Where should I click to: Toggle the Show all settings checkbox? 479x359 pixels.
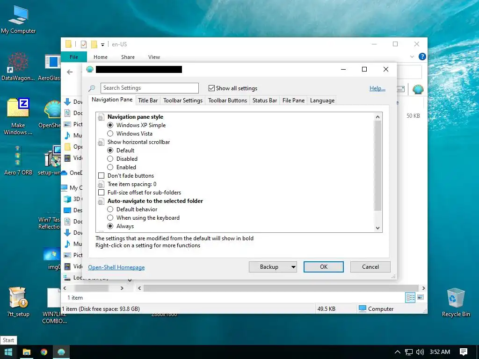coord(211,88)
